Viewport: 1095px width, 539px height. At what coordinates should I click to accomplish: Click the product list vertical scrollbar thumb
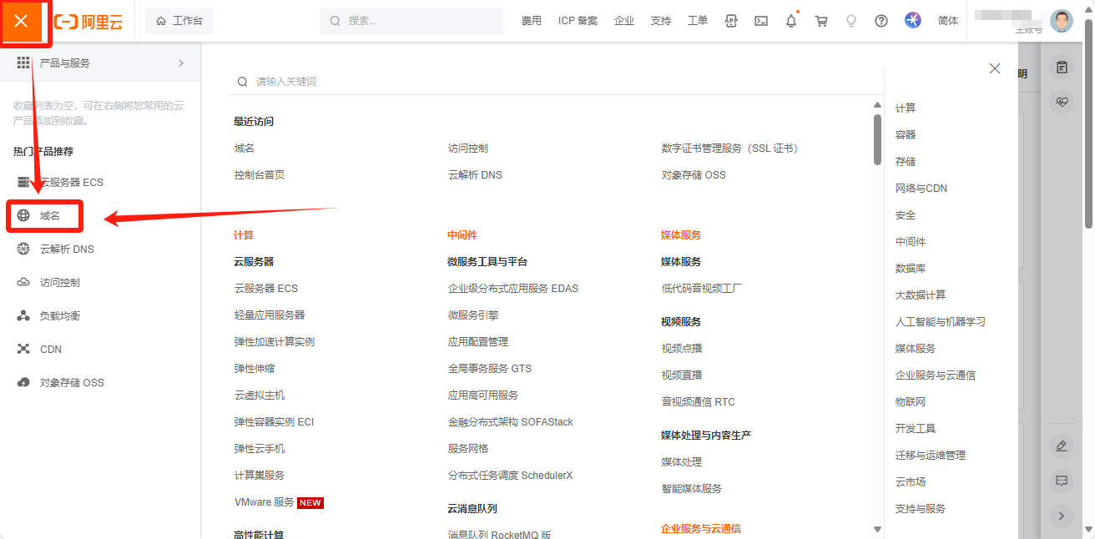click(x=877, y=139)
